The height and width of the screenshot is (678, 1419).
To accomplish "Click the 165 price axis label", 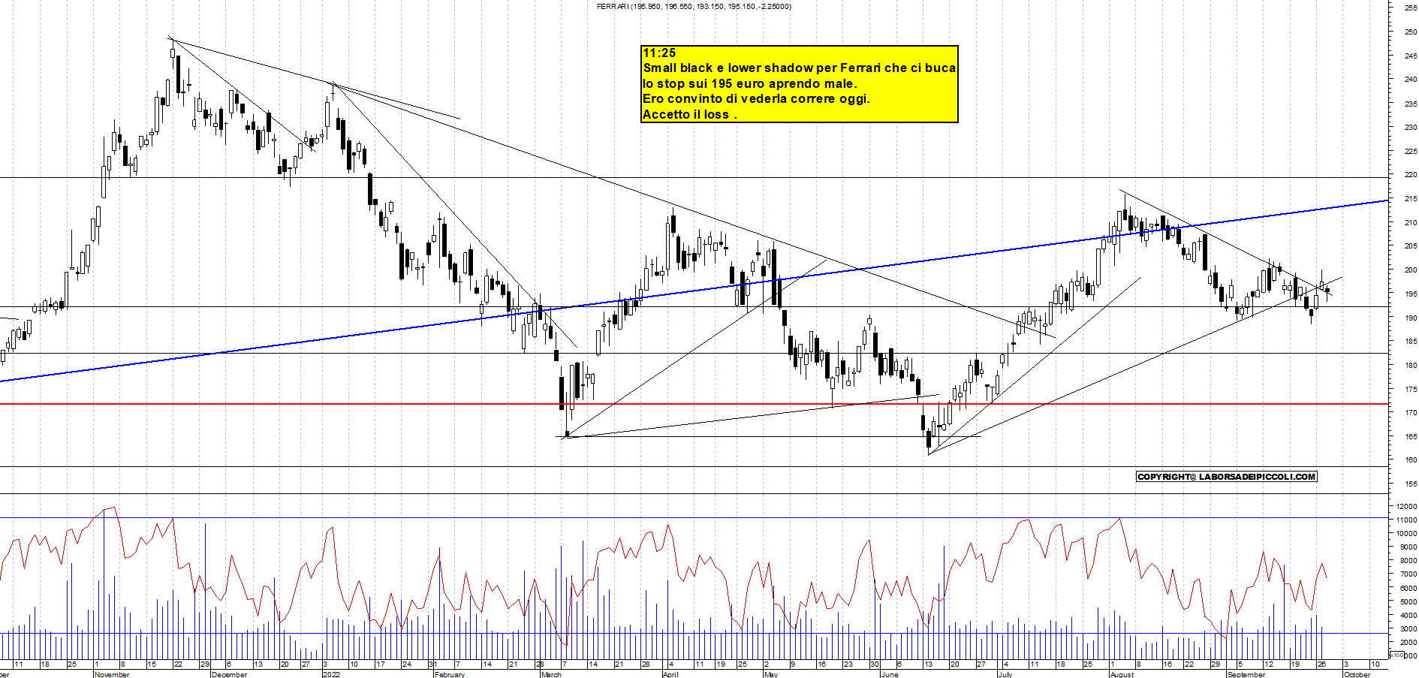I will pyautogui.click(x=1411, y=436).
